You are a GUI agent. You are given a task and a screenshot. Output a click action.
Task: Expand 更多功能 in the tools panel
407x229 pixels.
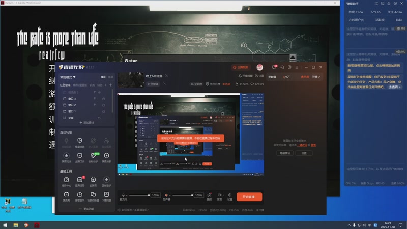(86, 209)
